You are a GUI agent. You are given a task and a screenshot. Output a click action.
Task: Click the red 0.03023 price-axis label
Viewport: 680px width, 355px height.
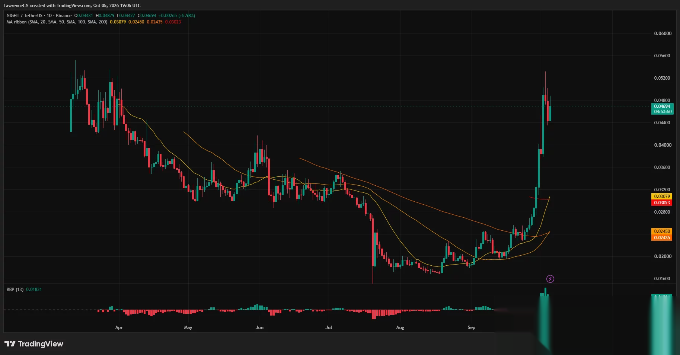[662, 203]
